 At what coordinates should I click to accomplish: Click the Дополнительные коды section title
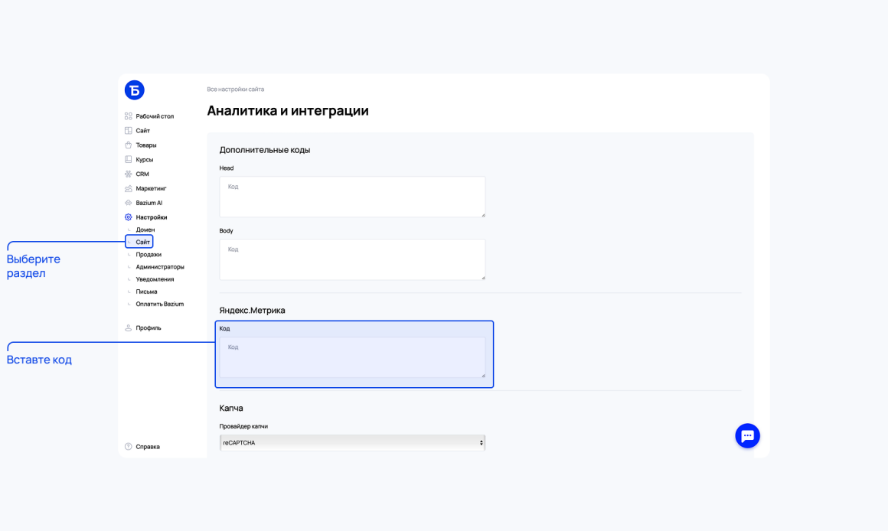tap(264, 150)
